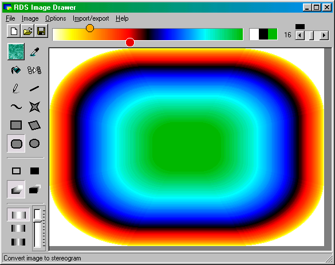Enable outline-only shape mode
The width and height of the screenshot is (335, 265).
point(16,171)
